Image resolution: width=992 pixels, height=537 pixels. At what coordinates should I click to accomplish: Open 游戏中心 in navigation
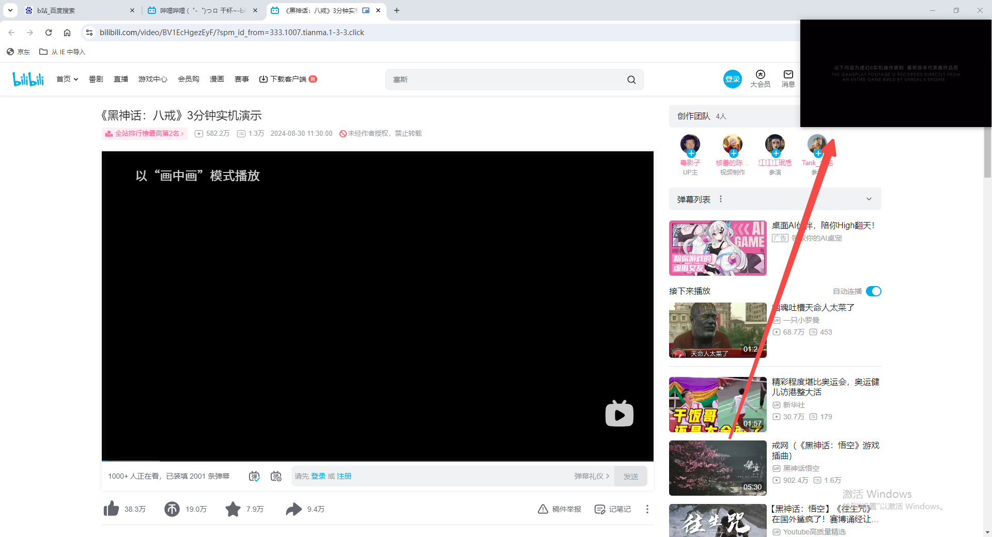click(153, 79)
